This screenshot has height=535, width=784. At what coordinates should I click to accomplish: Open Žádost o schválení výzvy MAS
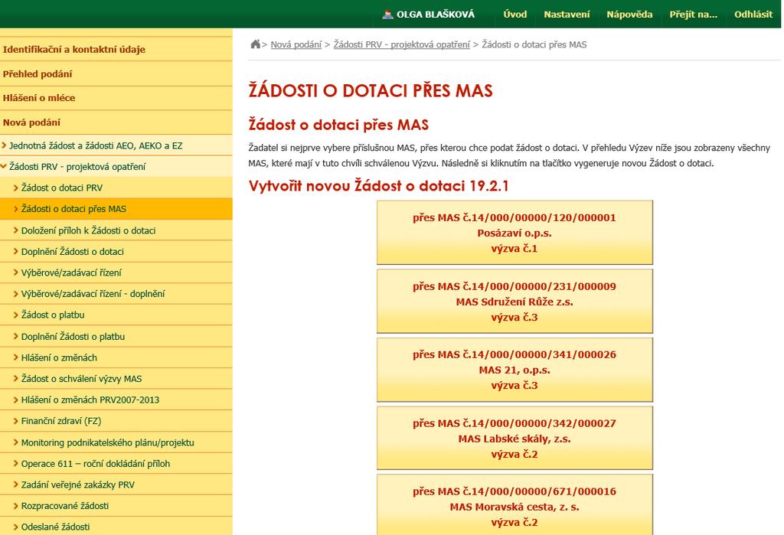click(x=116, y=379)
